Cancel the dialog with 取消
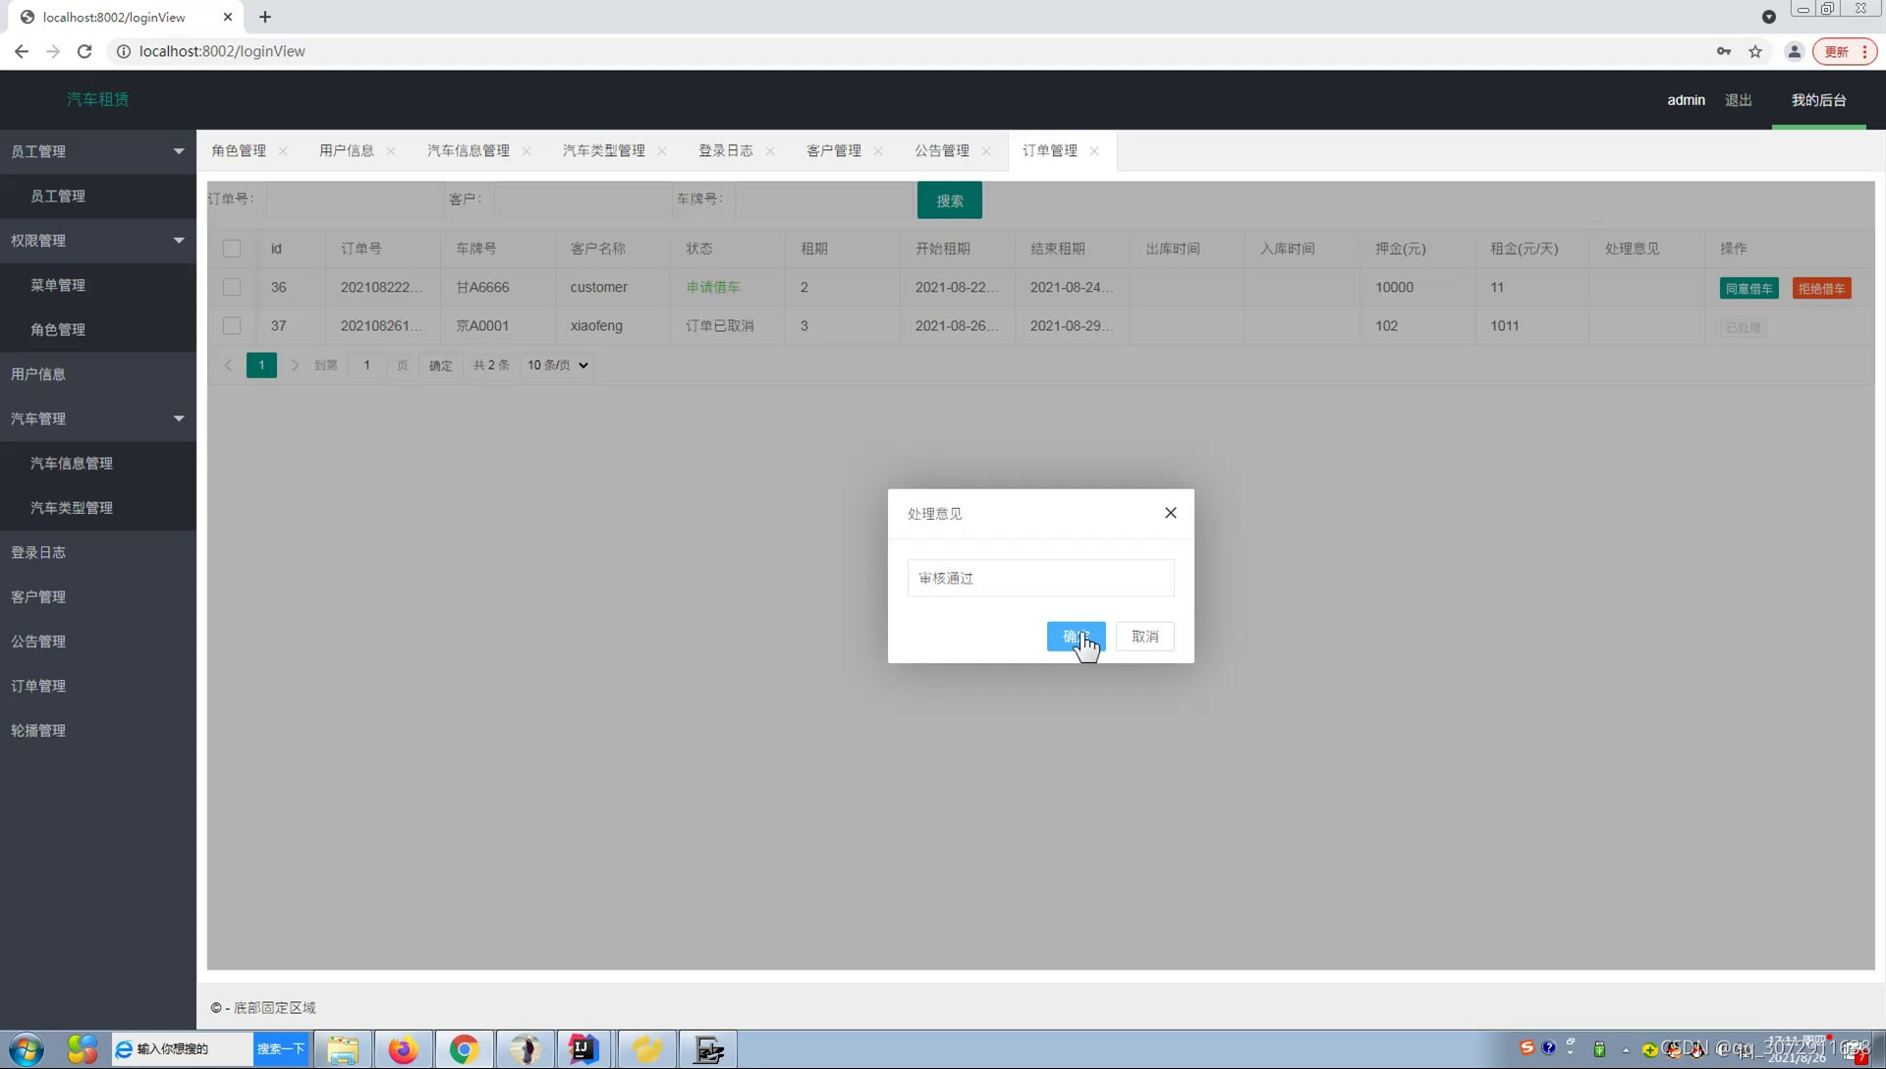 [x=1144, y=637]
